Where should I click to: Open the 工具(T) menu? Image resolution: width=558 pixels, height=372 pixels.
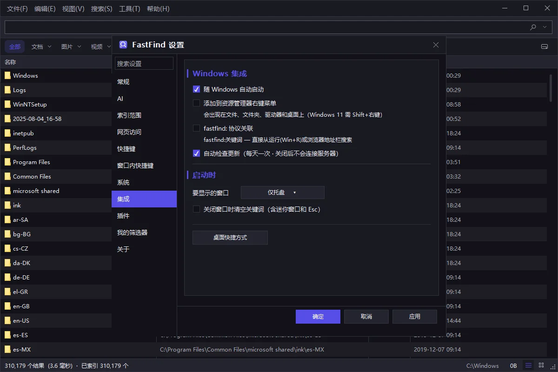(130, 9)
